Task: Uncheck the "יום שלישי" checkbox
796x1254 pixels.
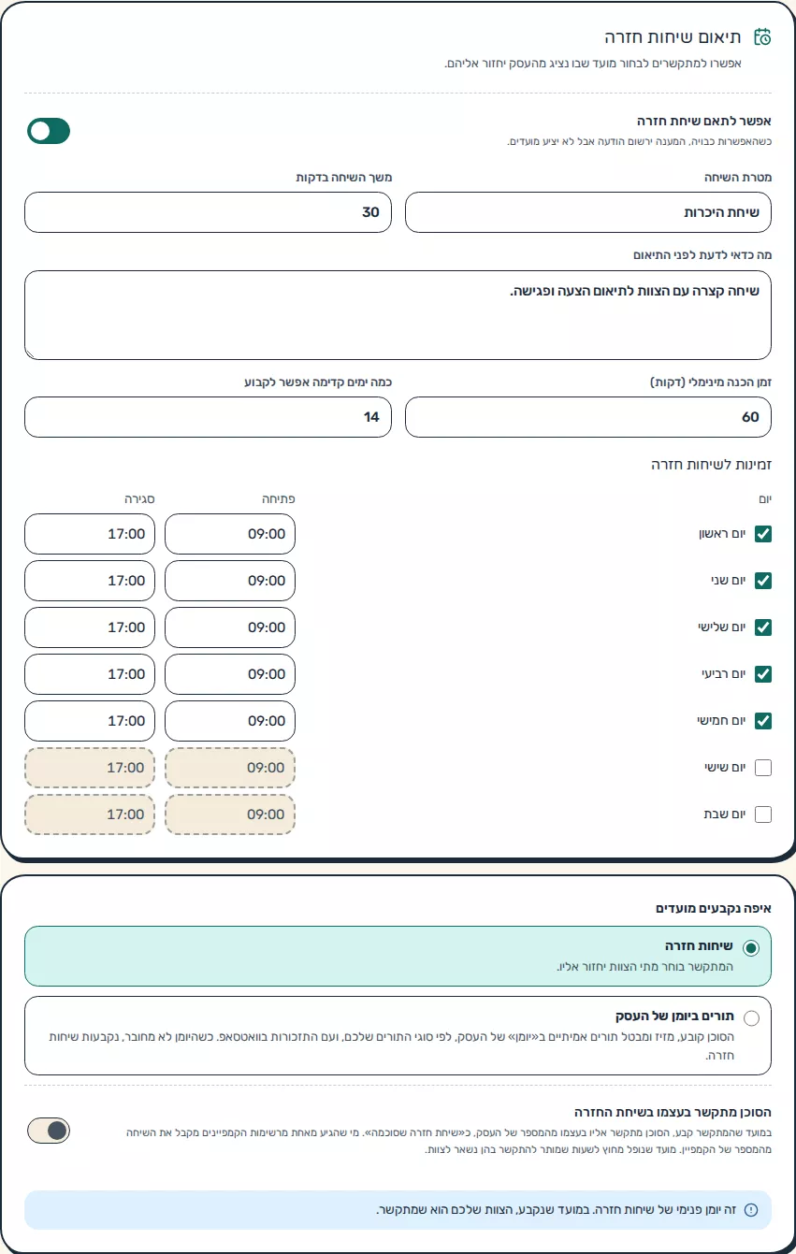Action: pyautogui.click(x=763, y=627)
